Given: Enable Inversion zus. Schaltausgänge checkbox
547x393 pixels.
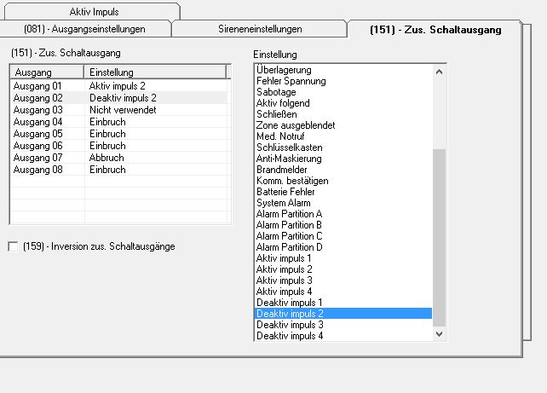Looking at the screenshot, I should (13, 246).
